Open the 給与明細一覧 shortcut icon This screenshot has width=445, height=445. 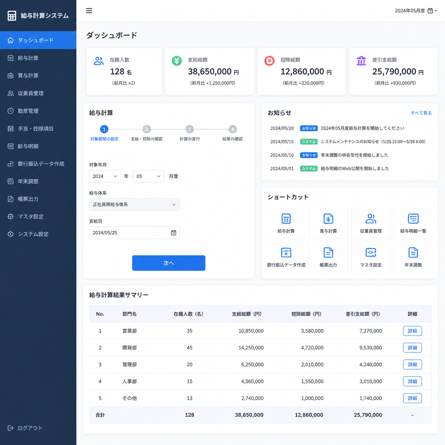pos(413,219)
